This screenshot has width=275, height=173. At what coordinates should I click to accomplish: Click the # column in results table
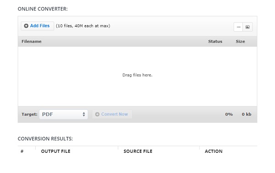coord(22,151)
